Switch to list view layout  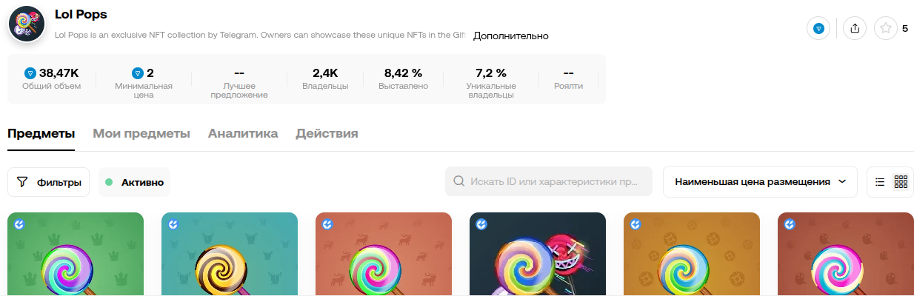(880, 181)
